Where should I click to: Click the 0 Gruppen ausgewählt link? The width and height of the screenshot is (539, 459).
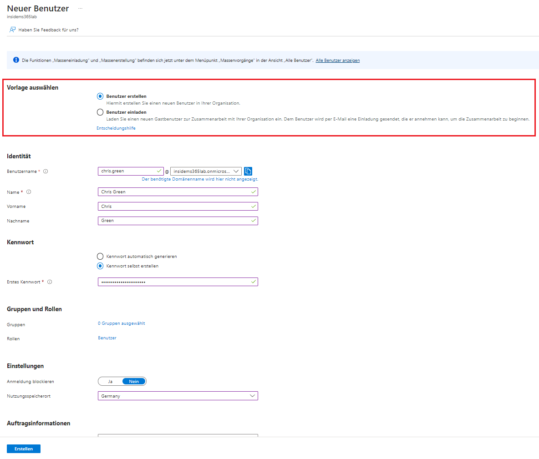point(122,323)
